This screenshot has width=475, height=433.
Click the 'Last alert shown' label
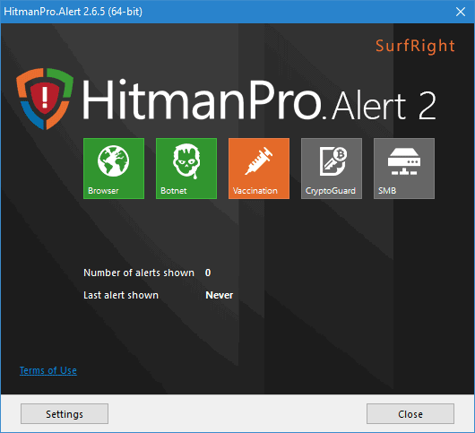121,295
